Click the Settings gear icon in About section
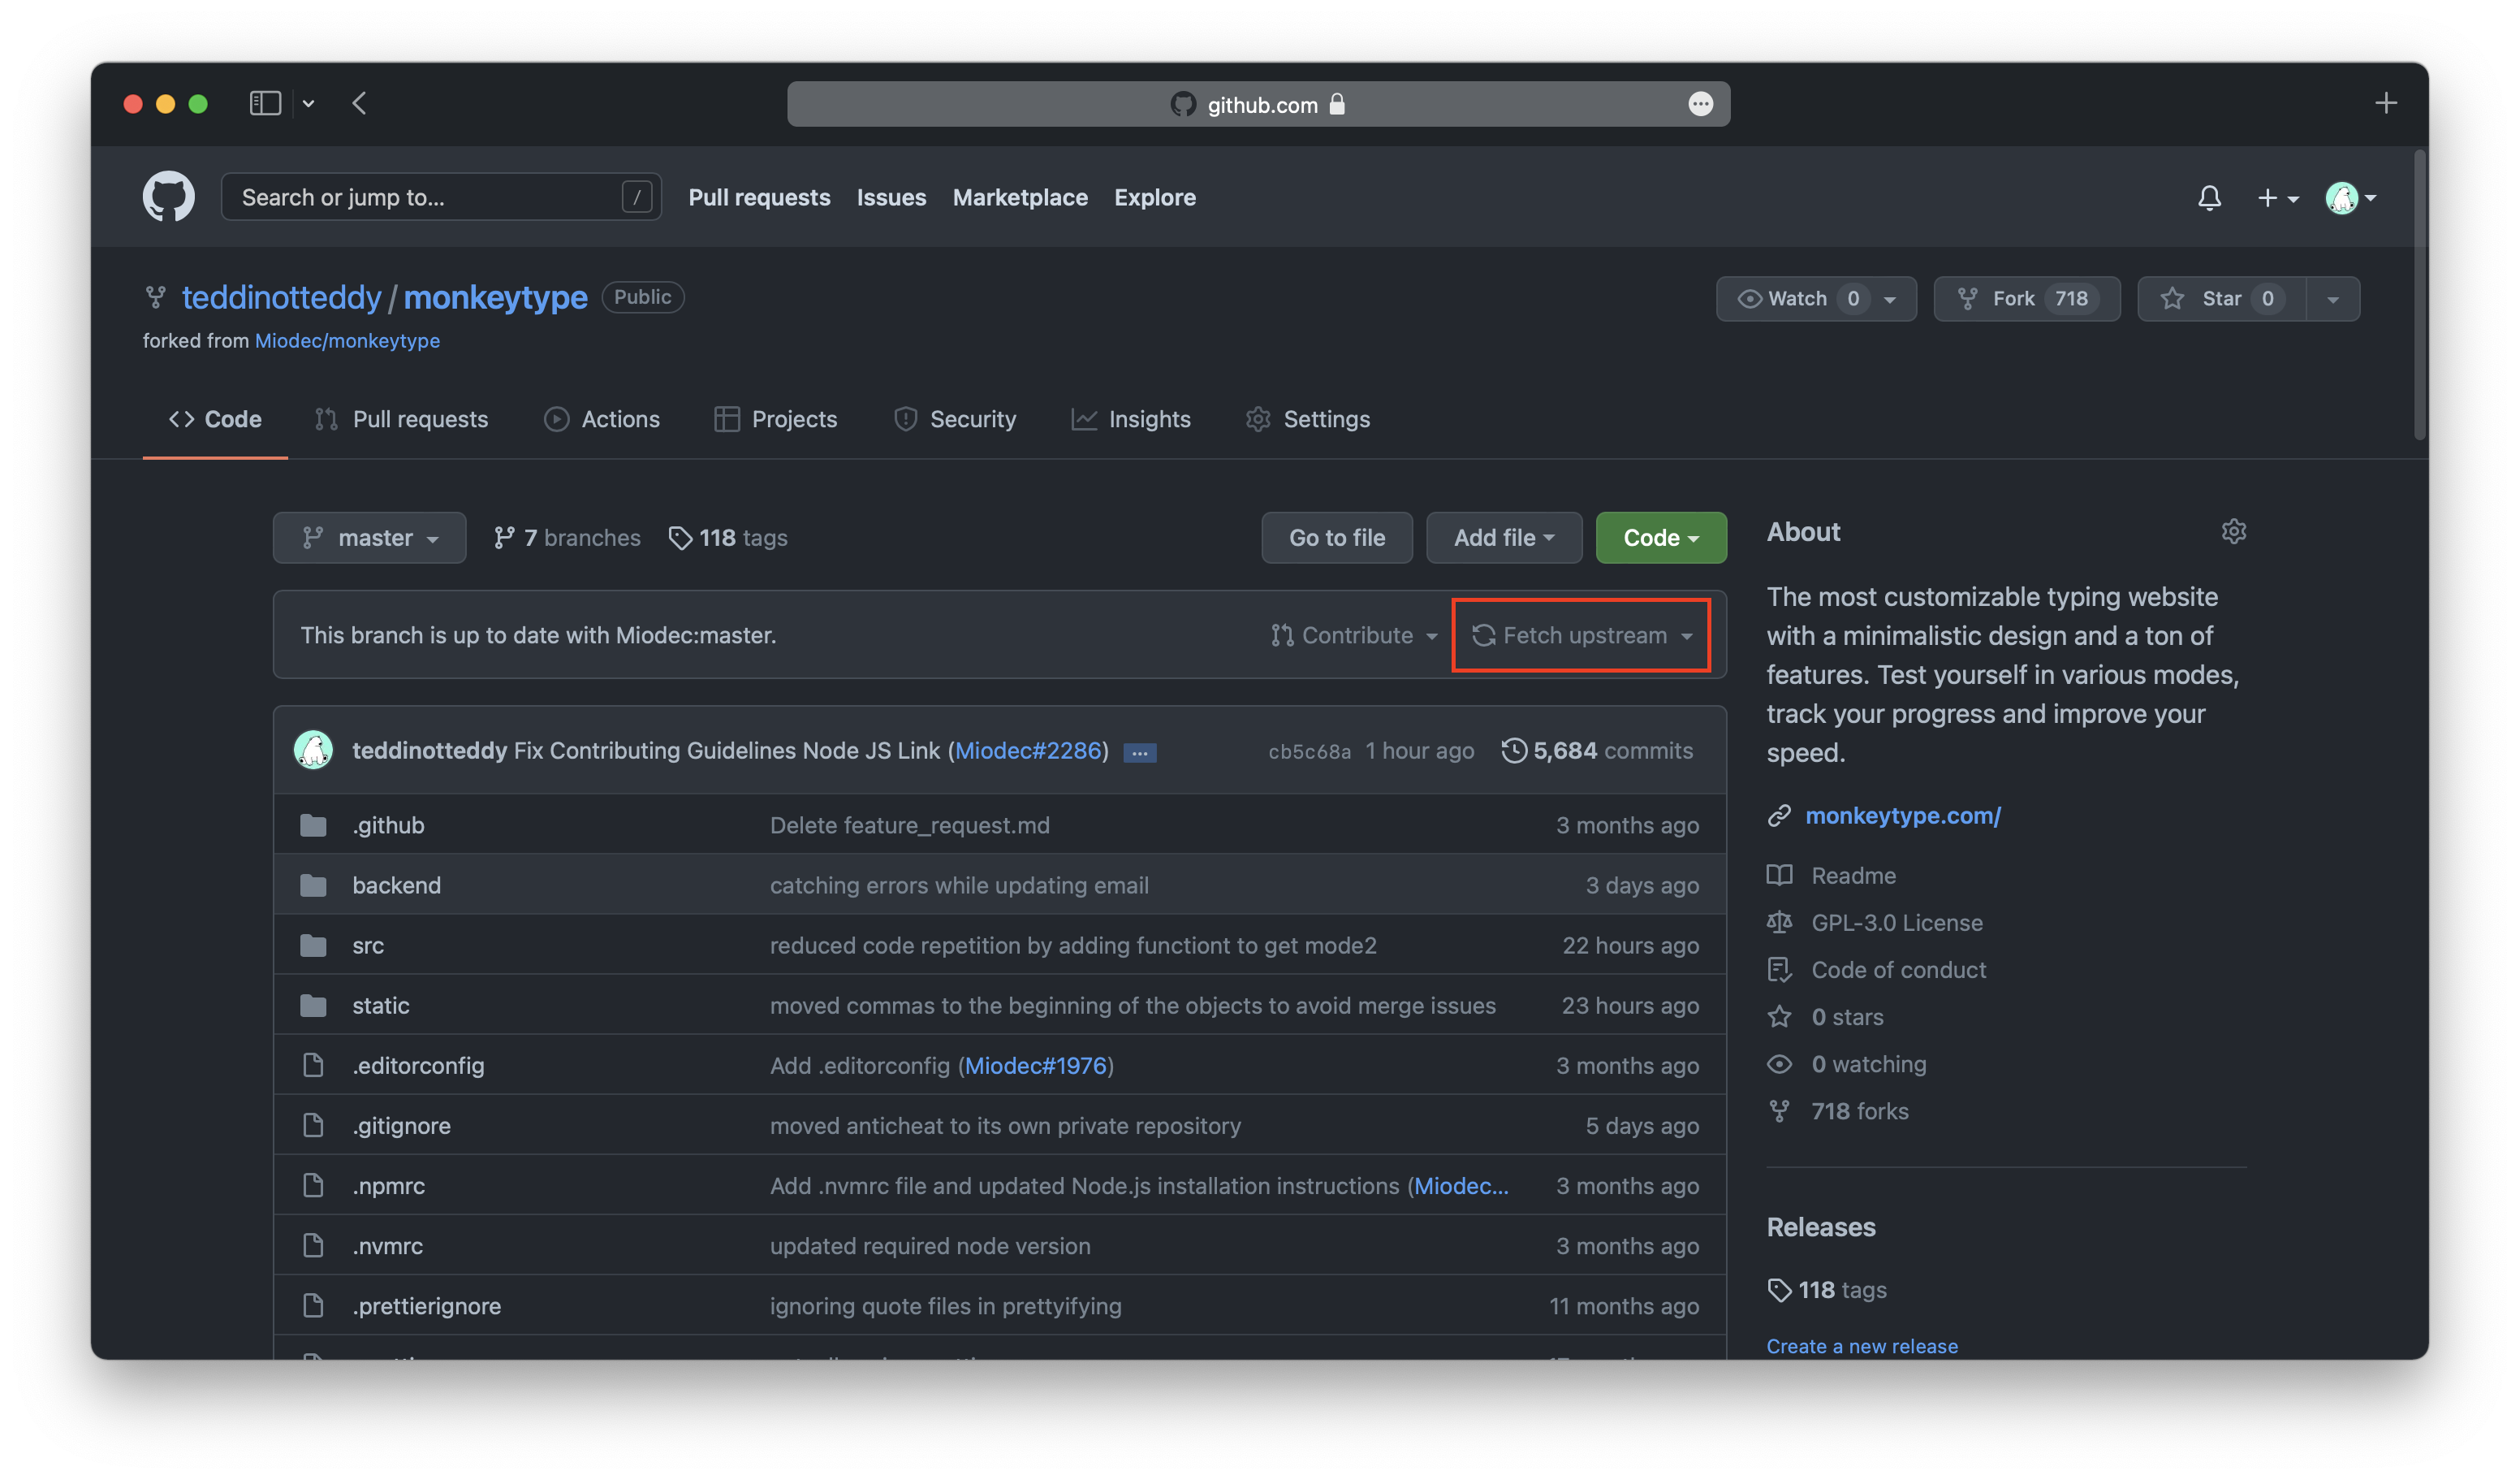 click(2233, 530)
